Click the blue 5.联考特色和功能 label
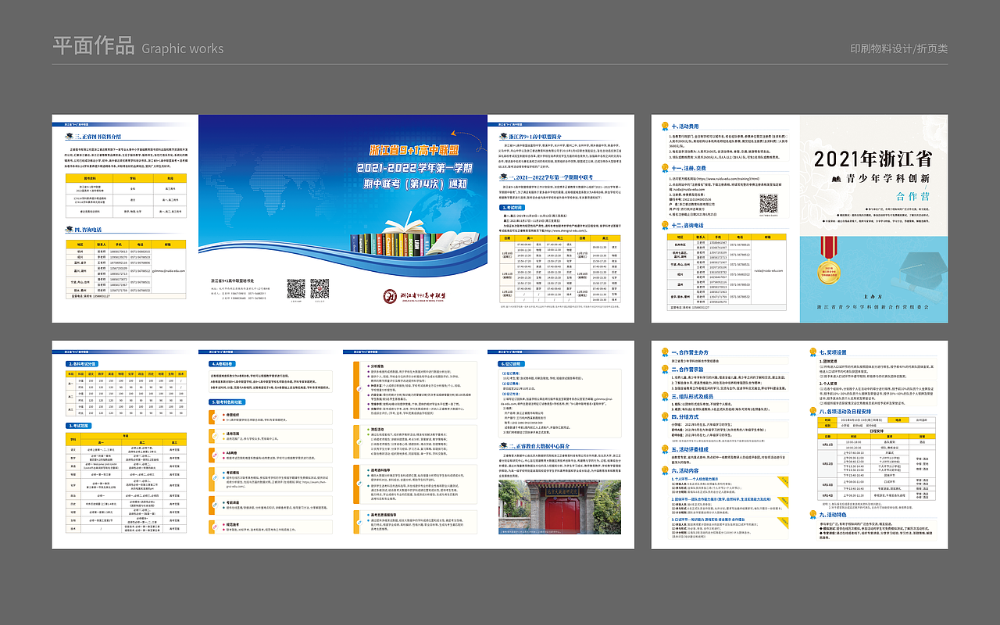 click(x=227, y=402)
